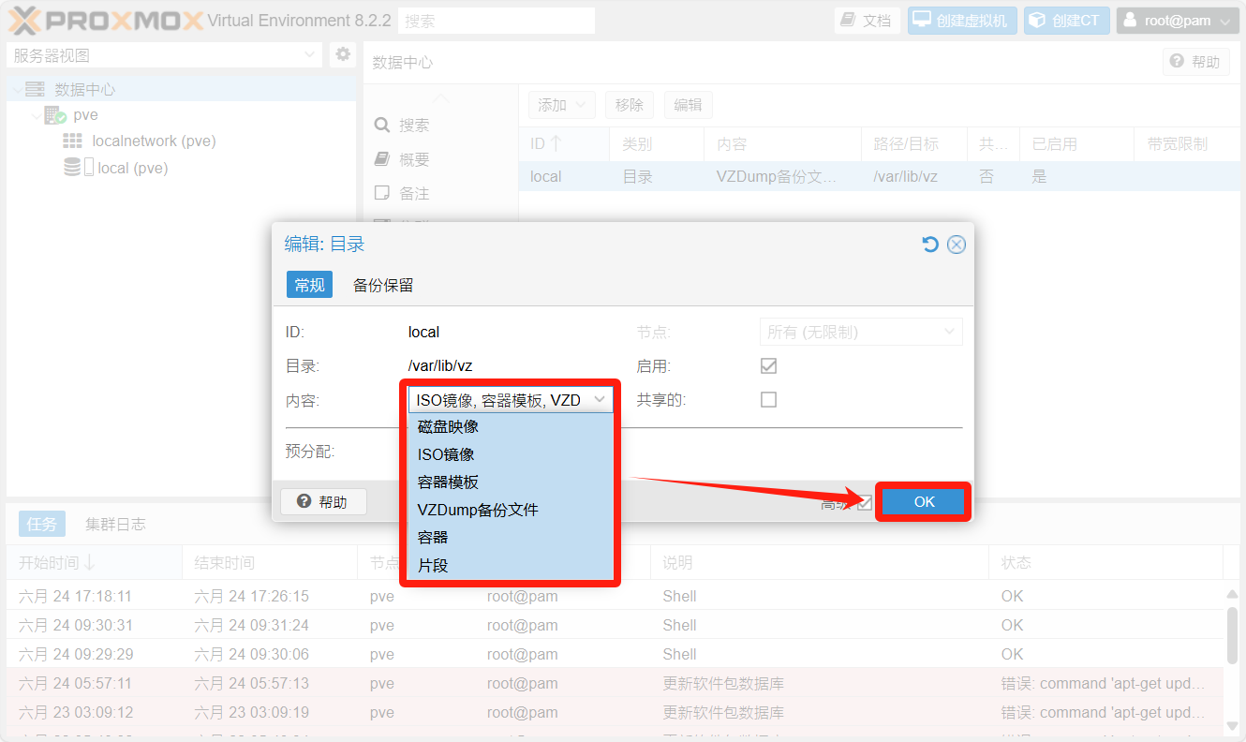This screenshot has width=1246, height=742.
Task: Click the 创建CT container button
Action: pyautogui.click(x=1066, y=21)
